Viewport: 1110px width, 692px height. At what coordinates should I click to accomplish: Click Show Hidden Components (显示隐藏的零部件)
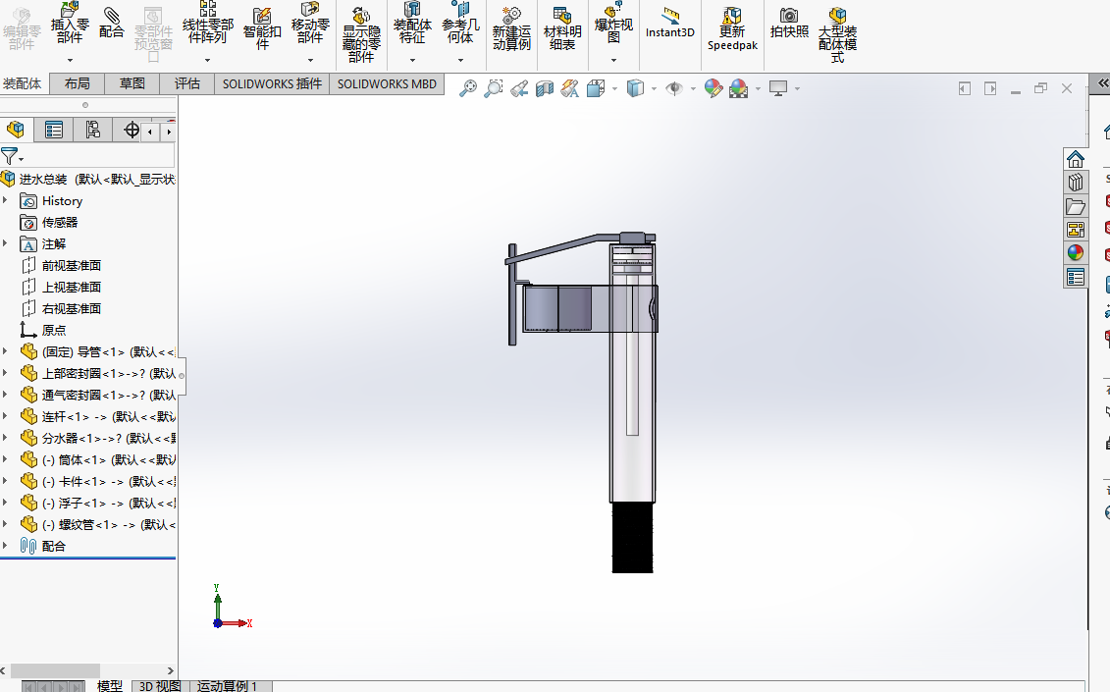tap(361, 35)
